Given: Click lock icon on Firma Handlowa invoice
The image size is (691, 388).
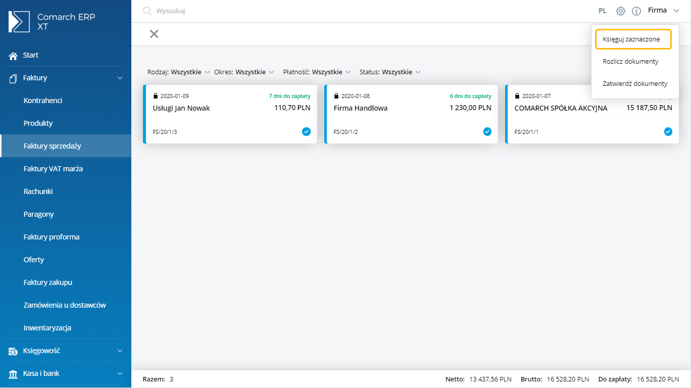Looking at the screenshot, I should 336,96.
